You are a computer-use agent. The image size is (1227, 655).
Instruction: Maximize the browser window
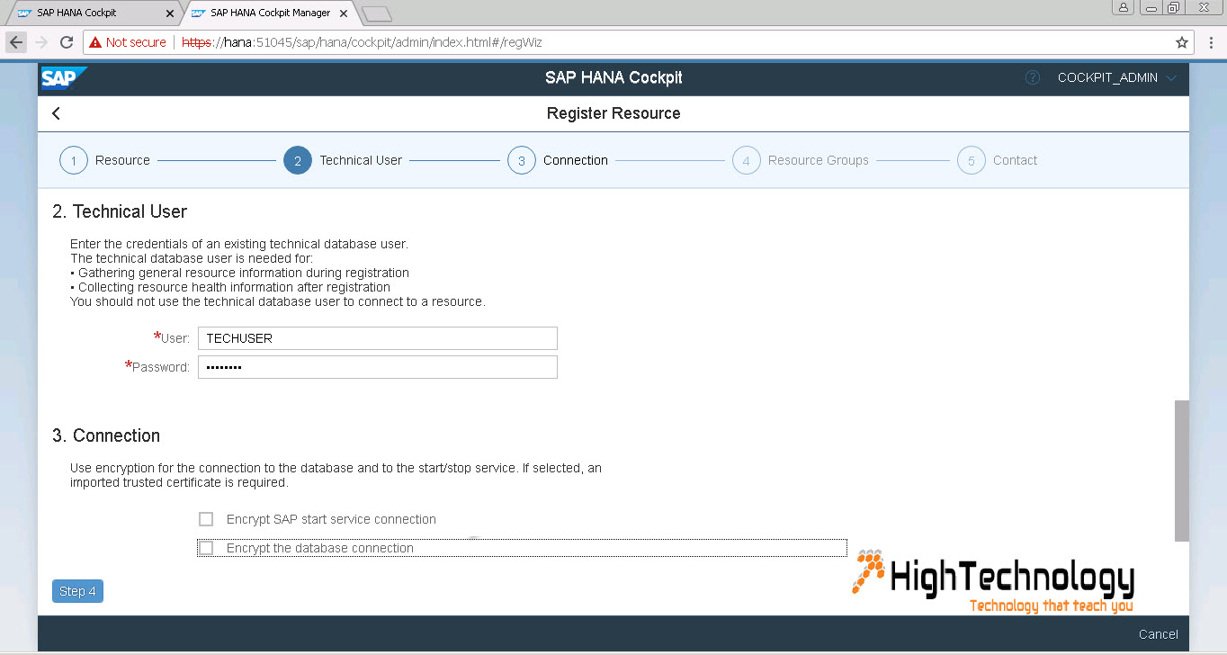pos(1173,7)
